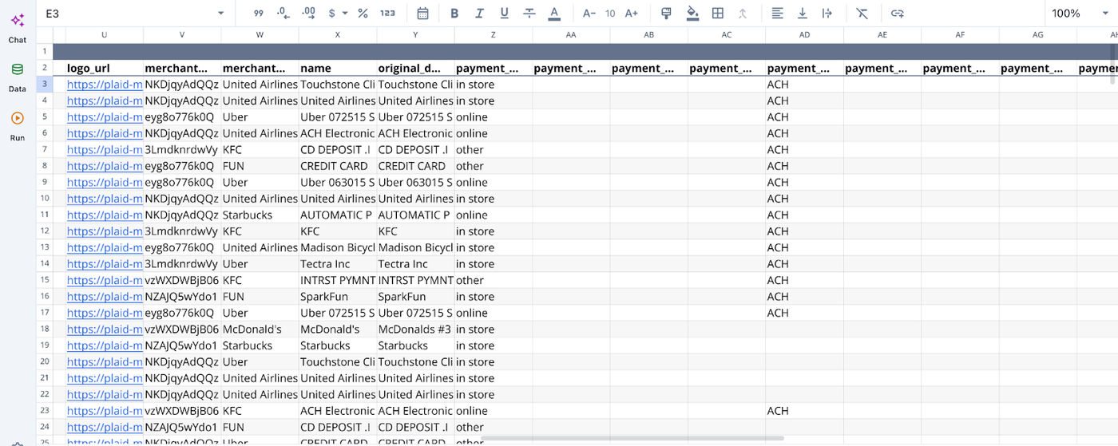
Task: Increase font size with A+ button
Action: coord(631,13)
